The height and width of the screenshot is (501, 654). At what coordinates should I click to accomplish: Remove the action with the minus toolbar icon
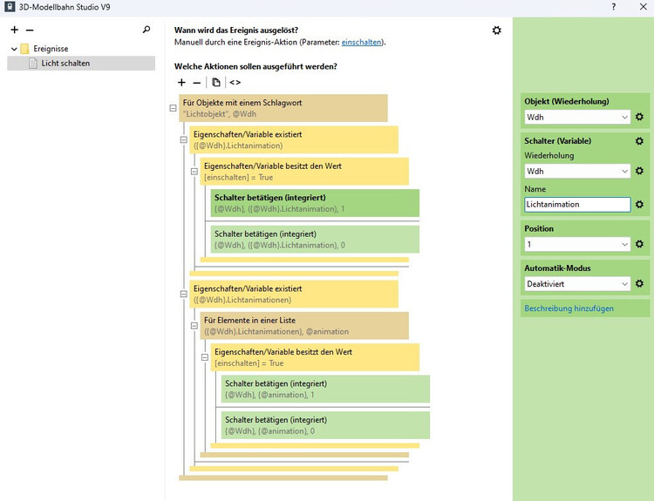197,82
